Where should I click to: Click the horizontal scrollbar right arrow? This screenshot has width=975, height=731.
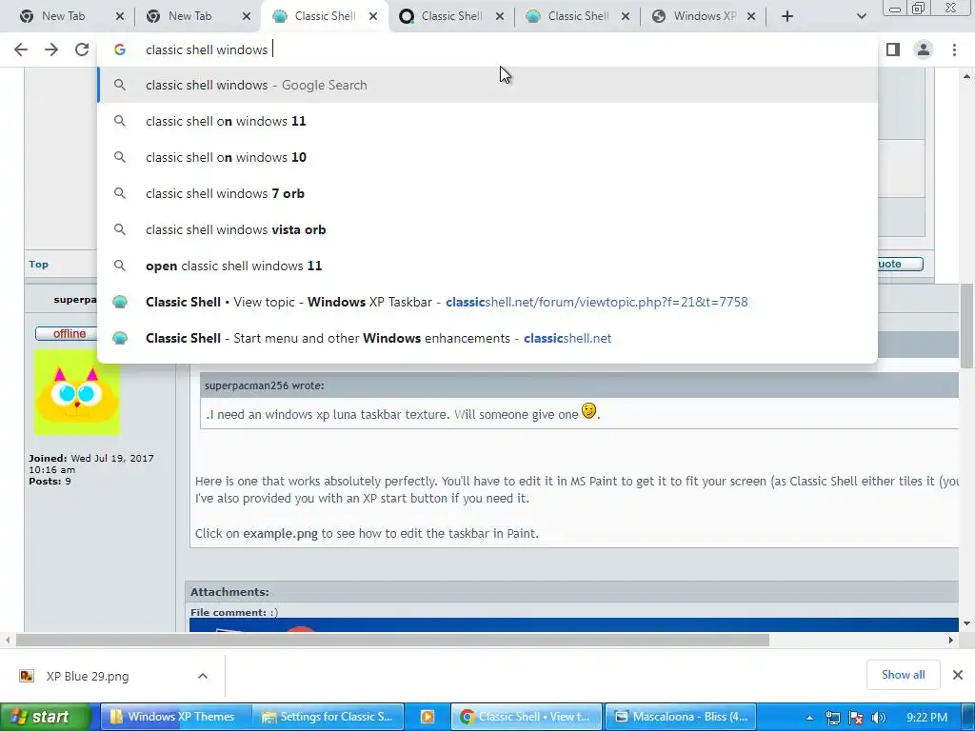pos(951,641)
